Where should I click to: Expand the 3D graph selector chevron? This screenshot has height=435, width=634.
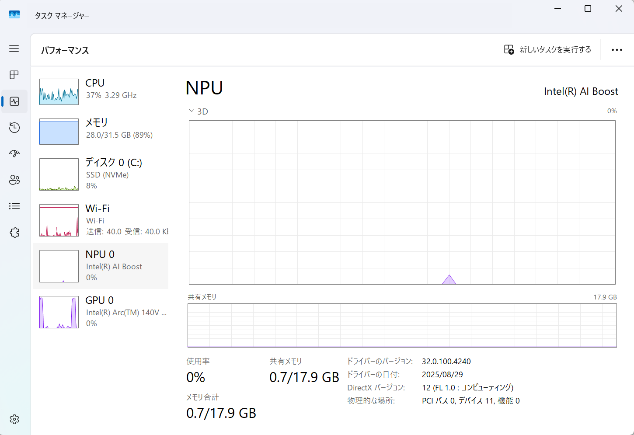[x=192, y=111]
